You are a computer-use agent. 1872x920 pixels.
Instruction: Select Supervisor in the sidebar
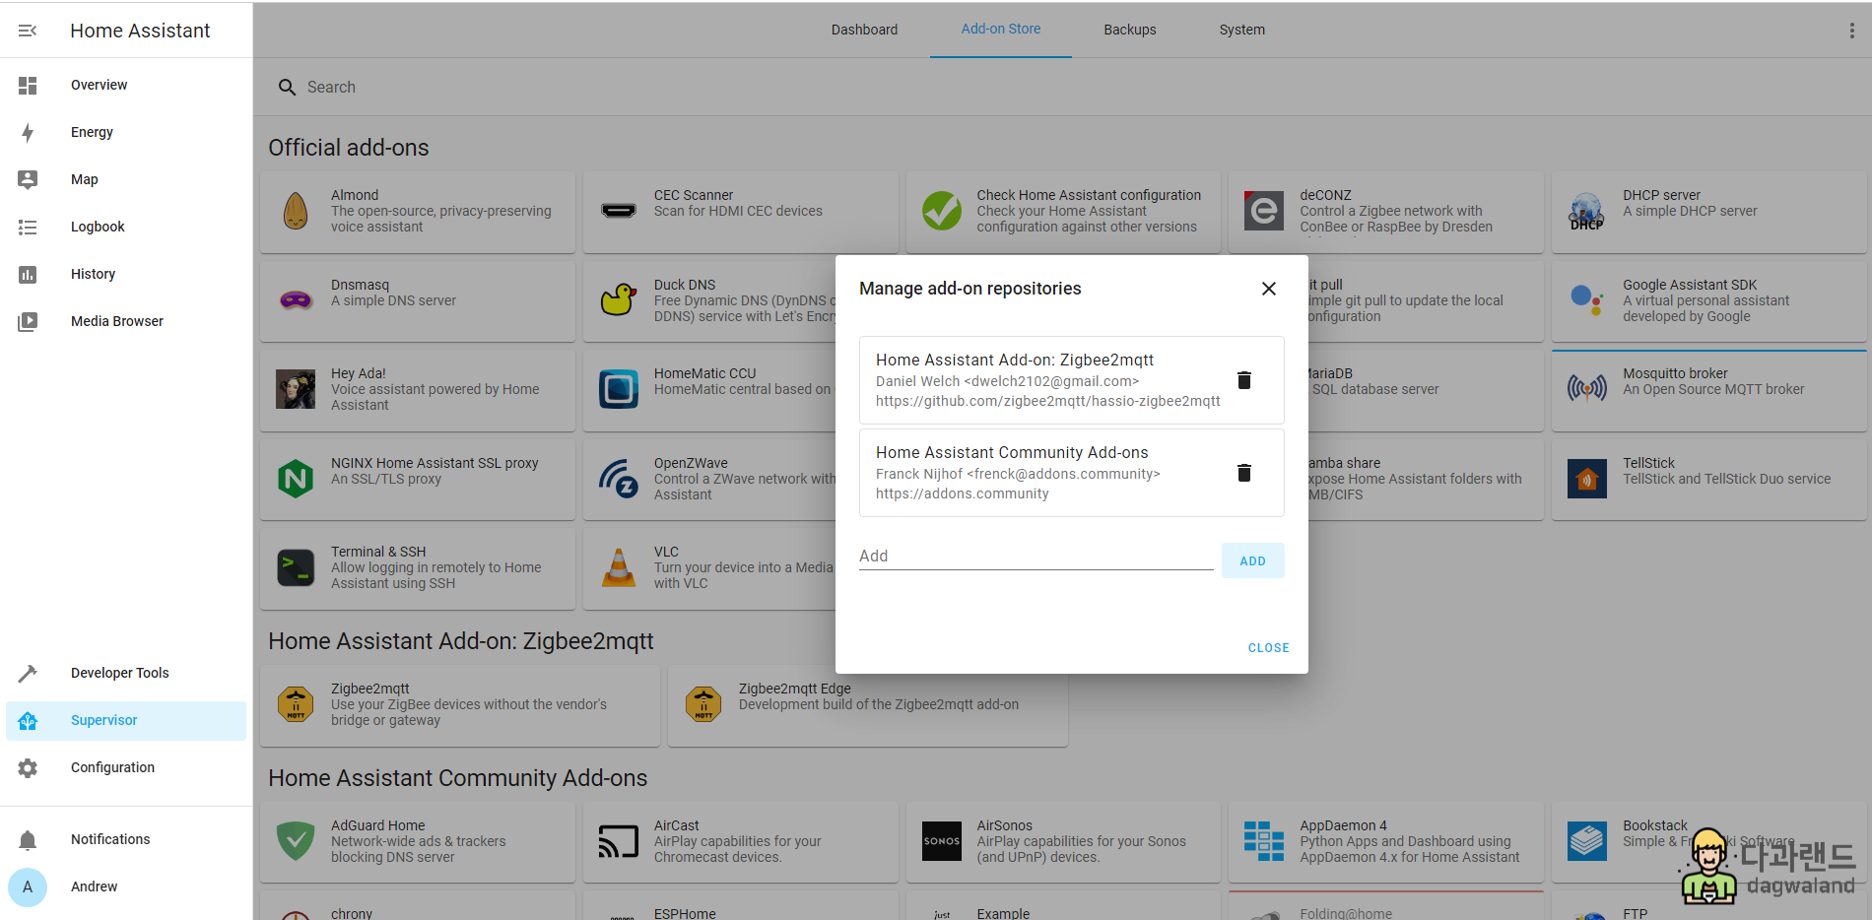coord(126,720)
